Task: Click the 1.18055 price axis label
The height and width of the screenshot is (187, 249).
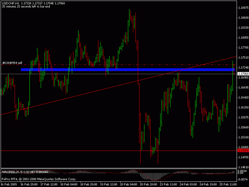Action: click(243, 37)
